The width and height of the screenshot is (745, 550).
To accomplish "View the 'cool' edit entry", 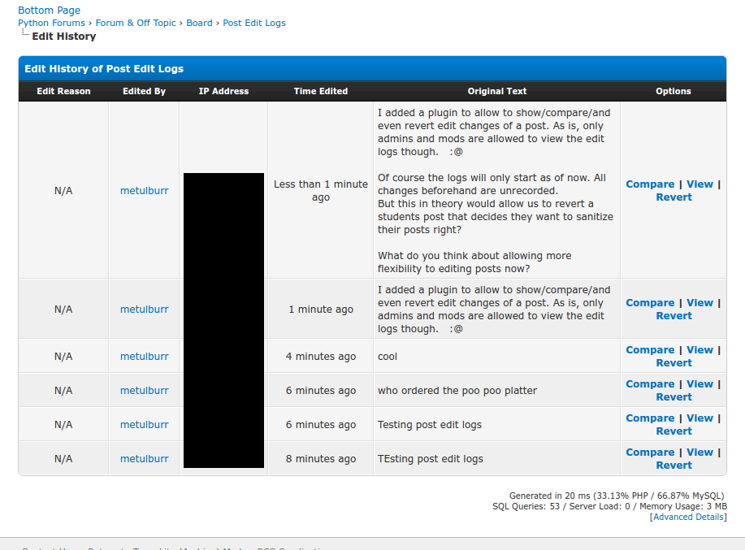I will (700, 350).
